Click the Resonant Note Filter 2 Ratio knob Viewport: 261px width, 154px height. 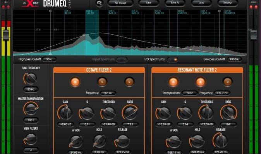tap(228, 112)
